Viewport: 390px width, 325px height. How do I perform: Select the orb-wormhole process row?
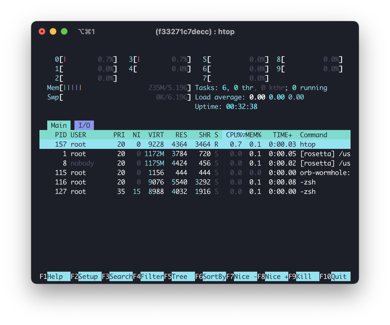tap(195, 172)
